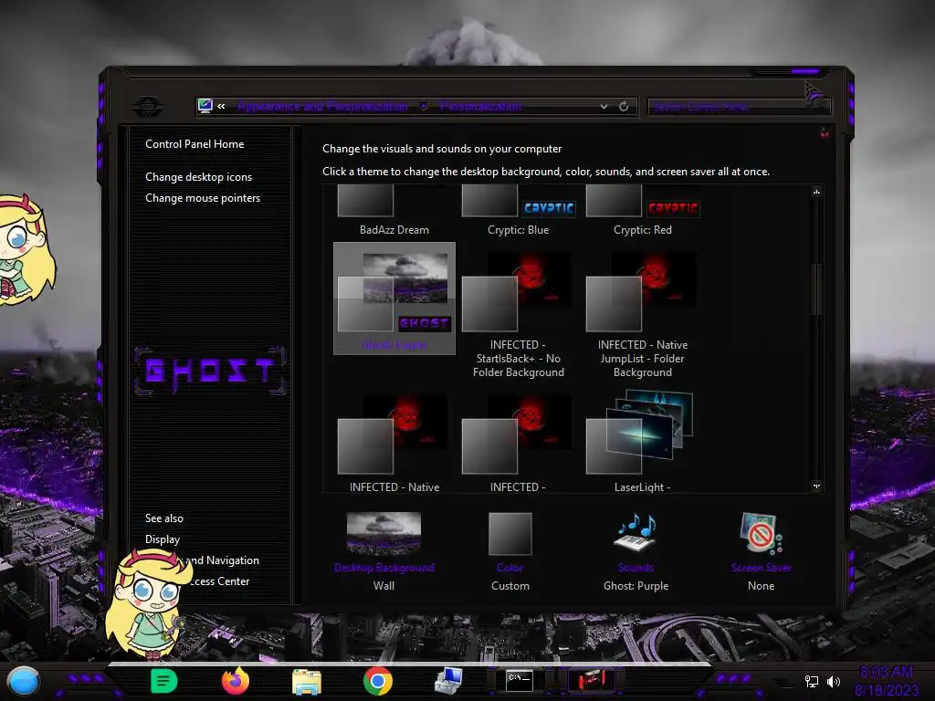This screenshot has height=701, width=935.
Task: Open the Display link under See also
Action: click(x=163, y=539)
